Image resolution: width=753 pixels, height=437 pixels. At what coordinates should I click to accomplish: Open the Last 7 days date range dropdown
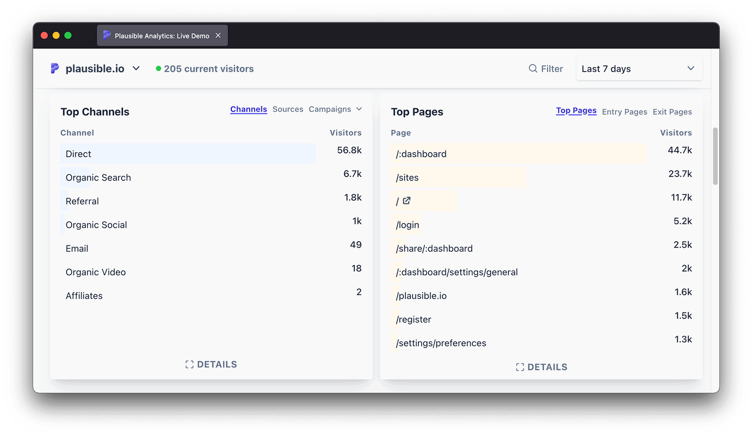click(639, 69)
